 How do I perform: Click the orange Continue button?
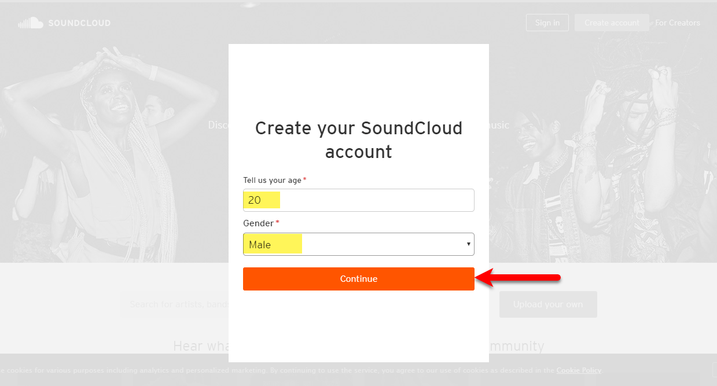tap(359, 279)
